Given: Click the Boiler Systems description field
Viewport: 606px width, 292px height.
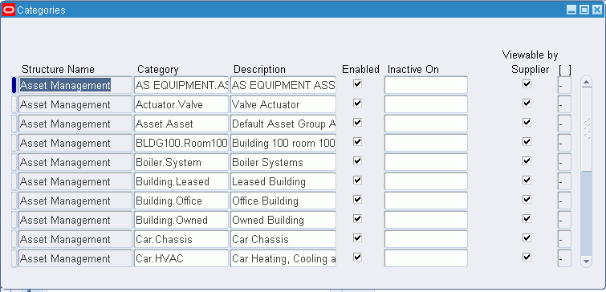Looking at the screenshot, I should pos(283,162).
